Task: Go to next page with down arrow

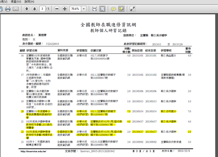Action: click(x=34, y=8)
